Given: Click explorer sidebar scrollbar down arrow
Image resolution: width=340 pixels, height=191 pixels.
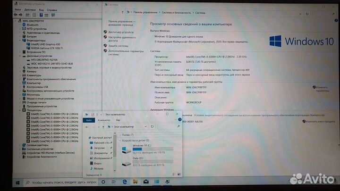Looking at the screenshot, I should point(115,171).
